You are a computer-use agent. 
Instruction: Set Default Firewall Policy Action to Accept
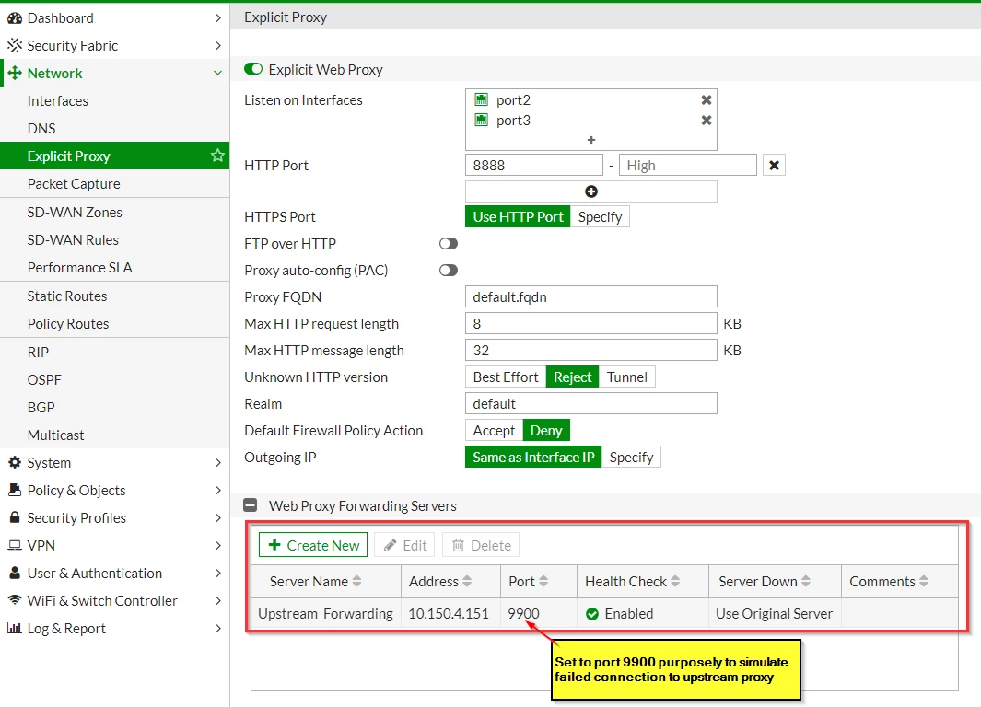(x=494, y=430)
